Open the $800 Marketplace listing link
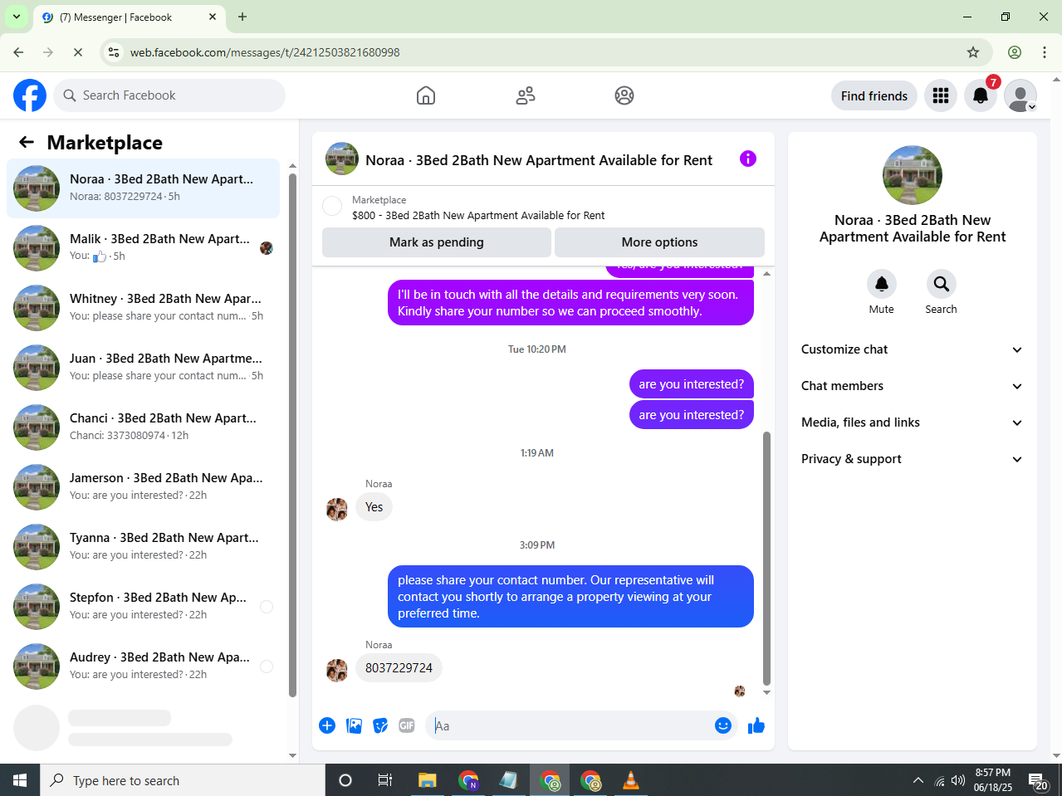This screenshot has width=1062, height=796. pyautogui.click(x=478, y=215)
